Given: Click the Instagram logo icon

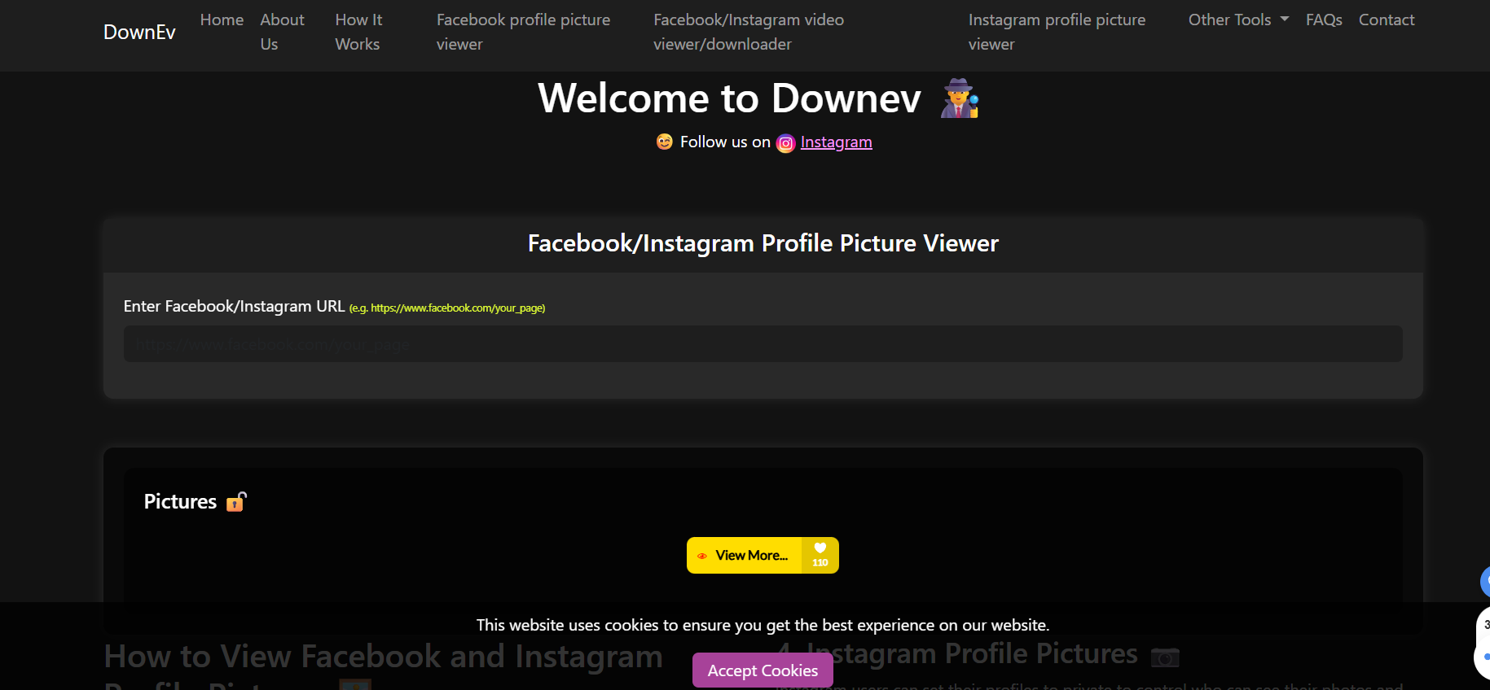Looking at the screenshot, I should click(785, 143).
